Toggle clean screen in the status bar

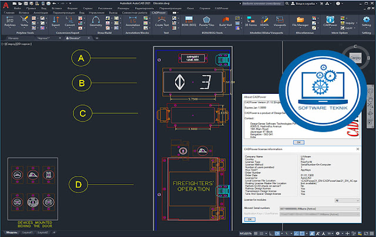pos(366,233)
